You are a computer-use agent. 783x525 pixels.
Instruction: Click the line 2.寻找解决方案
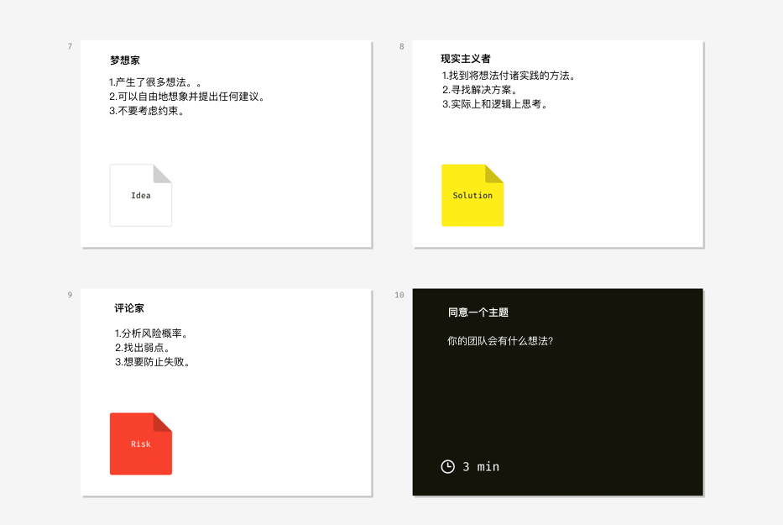481,90
